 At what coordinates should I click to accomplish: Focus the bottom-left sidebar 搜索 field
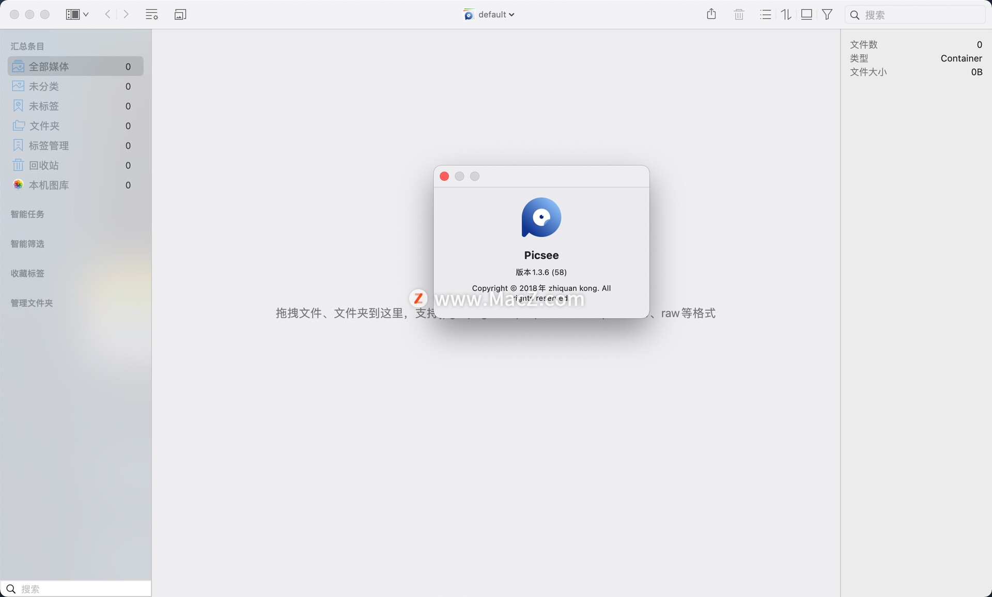tap(76, 589)
